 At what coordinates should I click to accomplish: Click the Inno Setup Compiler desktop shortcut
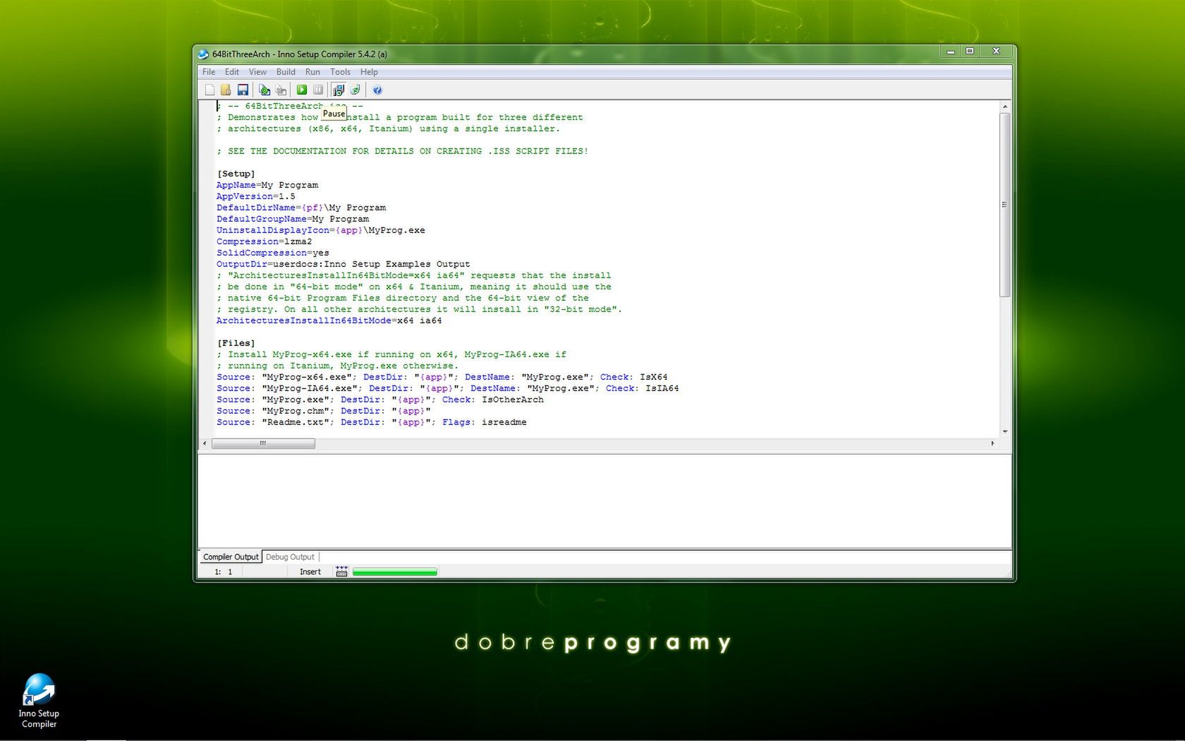[x=39, y=700]
